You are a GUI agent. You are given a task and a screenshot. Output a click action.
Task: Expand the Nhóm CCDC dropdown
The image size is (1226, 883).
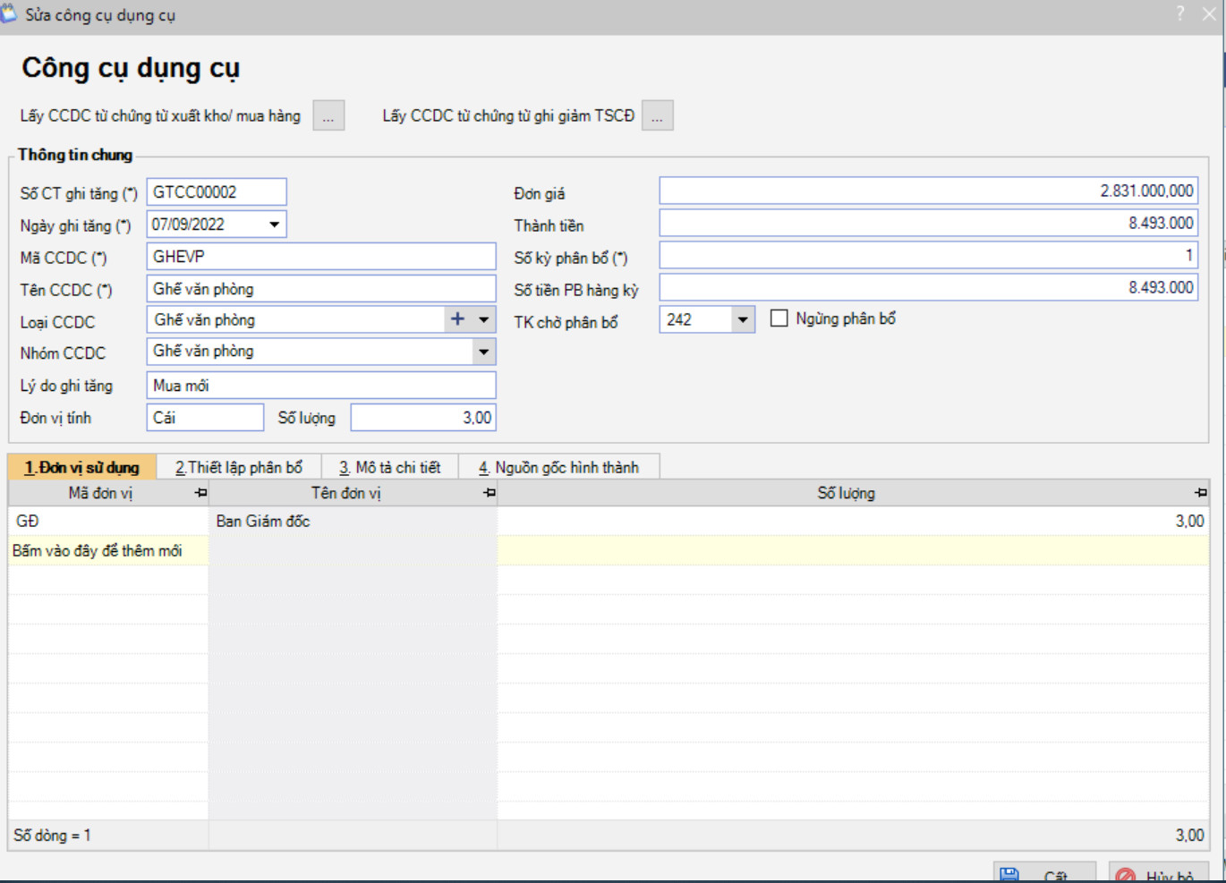pyautogui.click(x=484, y=352)
